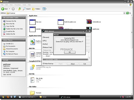Expand the Address bar dropdown
The width and height of the screenshot is (134, 100).
click(124, 13)
